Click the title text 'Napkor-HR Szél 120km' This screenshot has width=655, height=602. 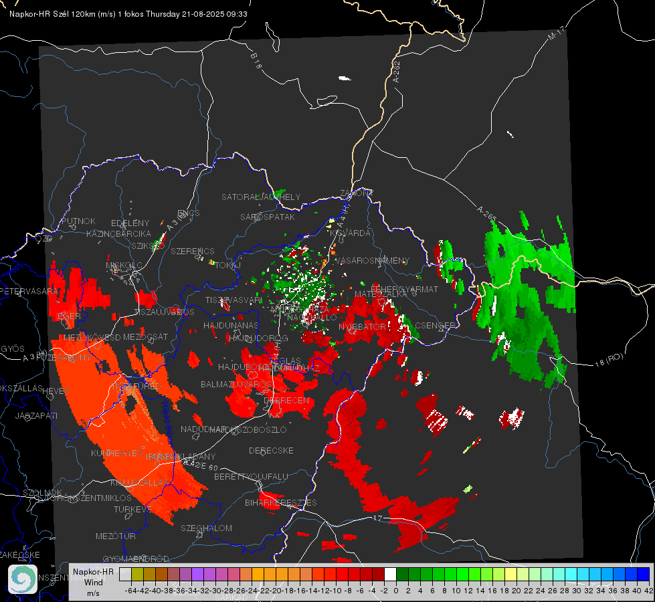tap(53, 14)
